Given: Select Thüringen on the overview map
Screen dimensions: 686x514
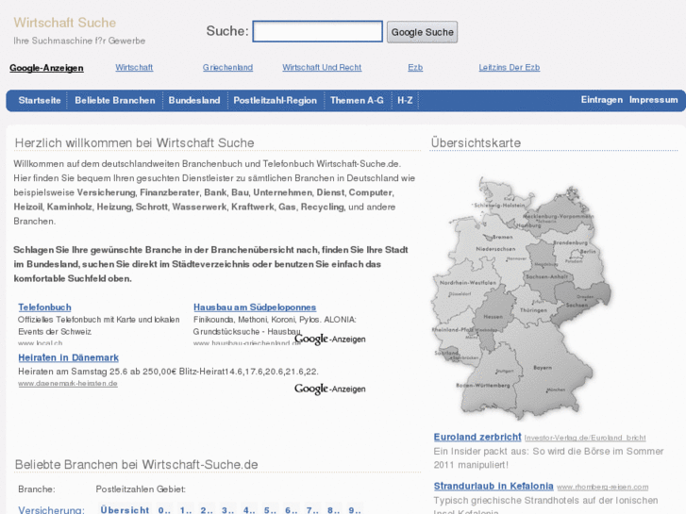Looking at the screenshot, I should click(533, 310).
